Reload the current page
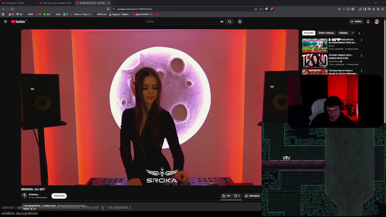This screenshot has height=217, width=386. tap(12, 9)
